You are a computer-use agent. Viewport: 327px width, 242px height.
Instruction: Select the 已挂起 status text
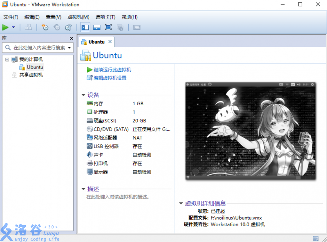click(218, 211)
